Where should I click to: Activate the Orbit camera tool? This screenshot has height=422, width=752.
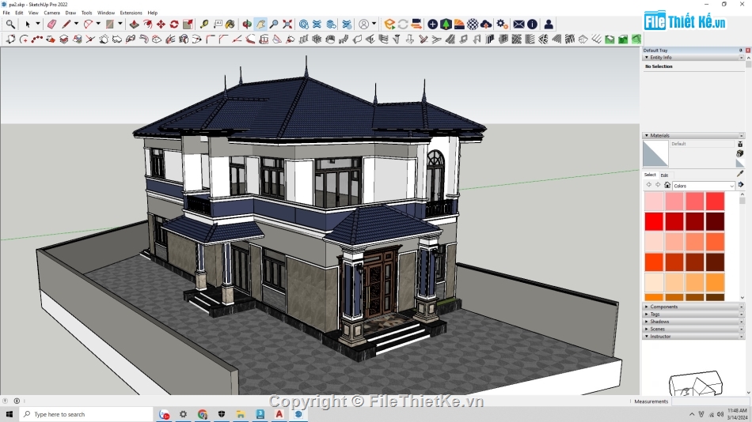pos(247,24)
